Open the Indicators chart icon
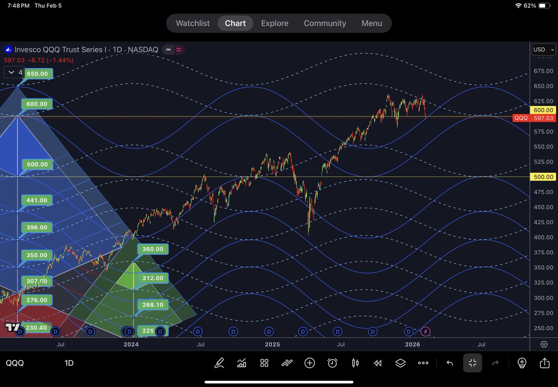The height and width of the screenshot is (387, 558). tap(242, 363)
